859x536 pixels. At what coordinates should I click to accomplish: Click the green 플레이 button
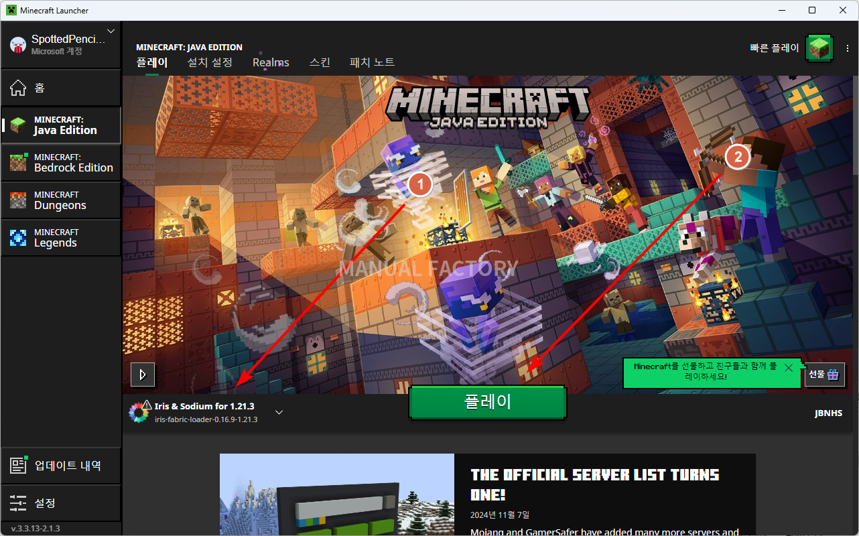coord(488,402)
